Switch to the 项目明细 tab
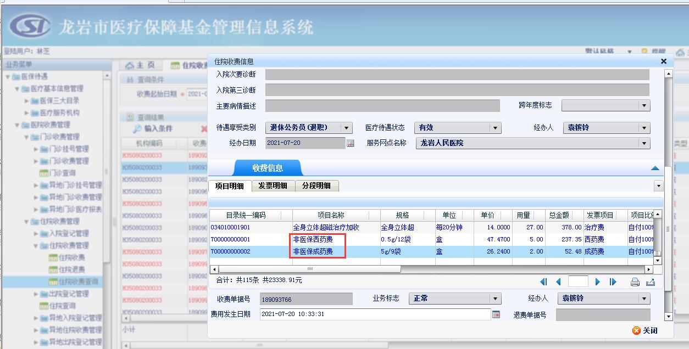 tap(230, 186)
